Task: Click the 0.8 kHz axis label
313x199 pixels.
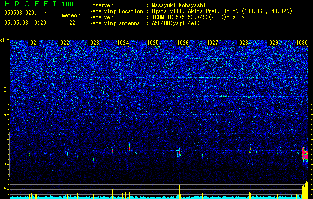Action: point(4,139)
